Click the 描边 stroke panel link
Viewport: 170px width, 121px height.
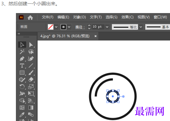(x=80, y=27)
